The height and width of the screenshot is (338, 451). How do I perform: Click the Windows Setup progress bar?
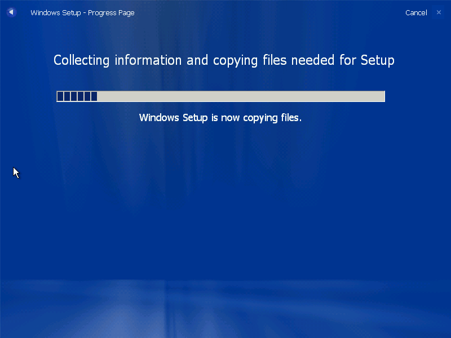tap(220, 96)
